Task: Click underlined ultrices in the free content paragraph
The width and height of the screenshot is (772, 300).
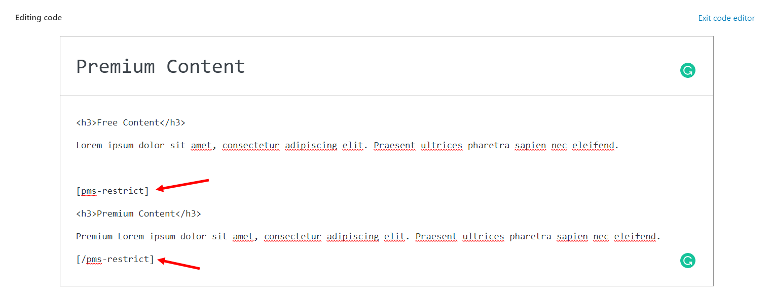Action: [441, 145]
